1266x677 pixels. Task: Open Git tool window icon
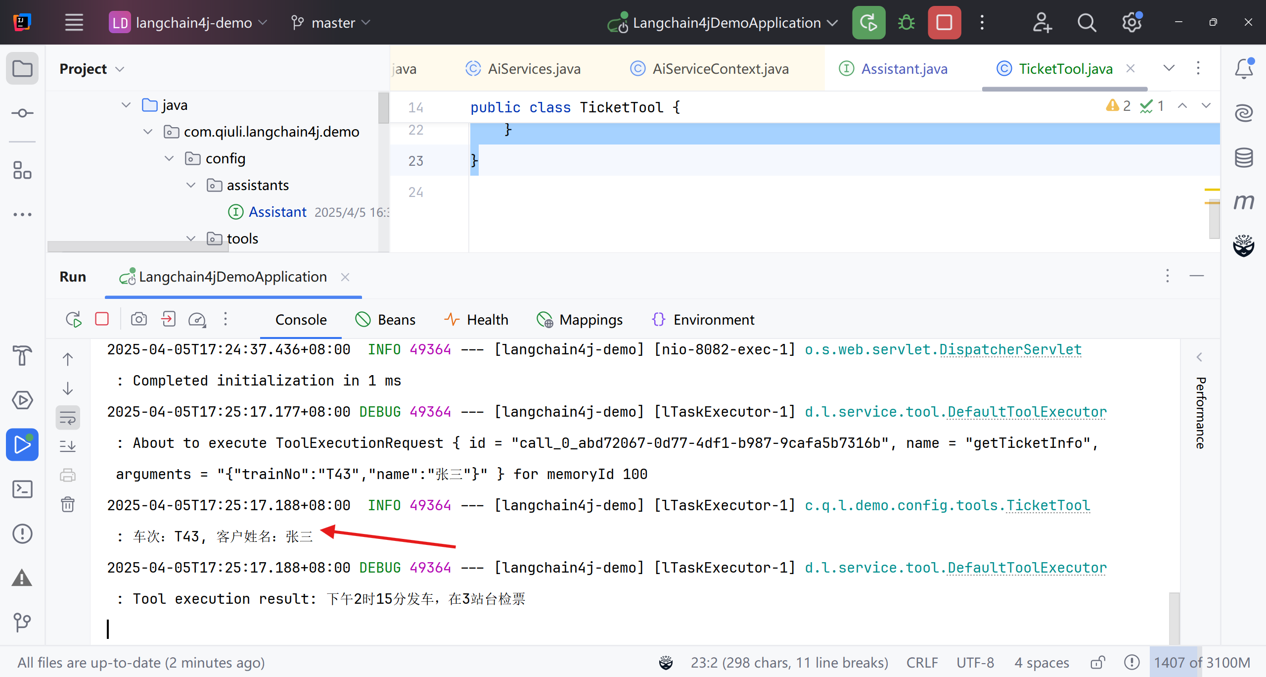tap(22, 622)
